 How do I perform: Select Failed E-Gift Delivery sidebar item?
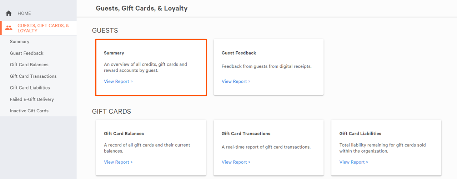click(x=32, y=99)
